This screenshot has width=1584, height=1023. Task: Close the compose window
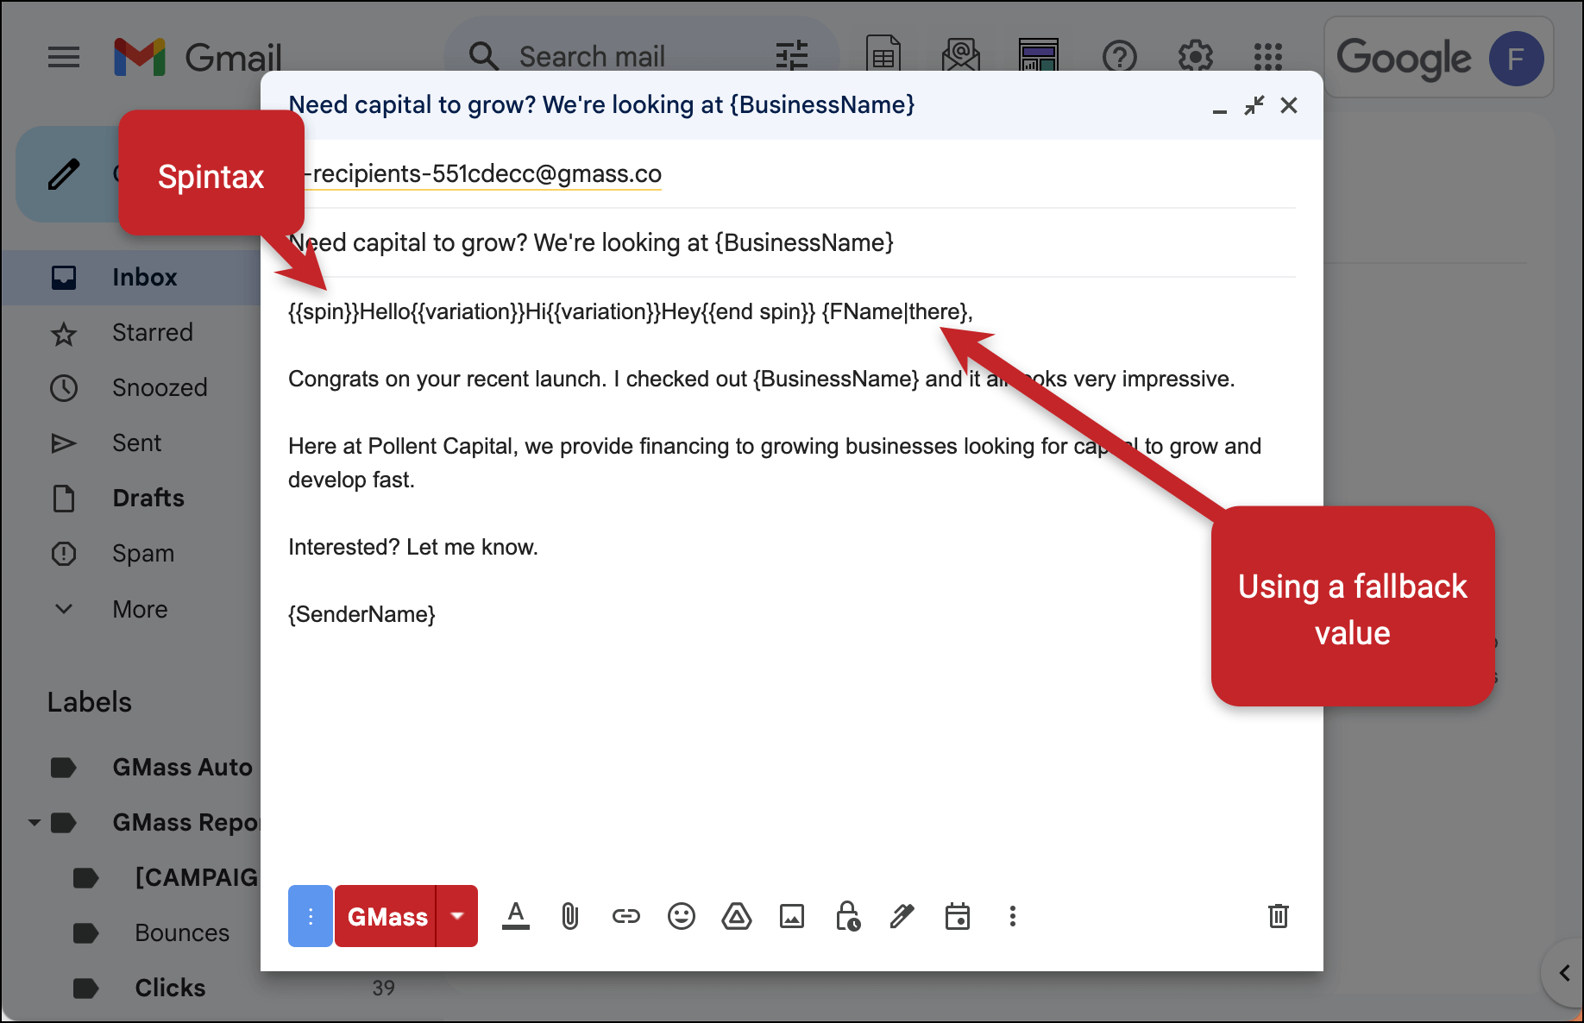[x=1289, y=105]
